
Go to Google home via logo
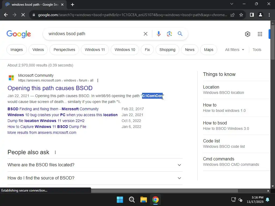[19, 34]
